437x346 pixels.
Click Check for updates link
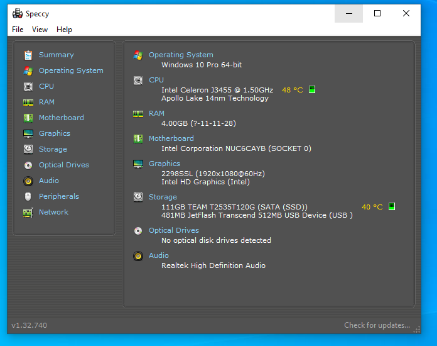377,325
